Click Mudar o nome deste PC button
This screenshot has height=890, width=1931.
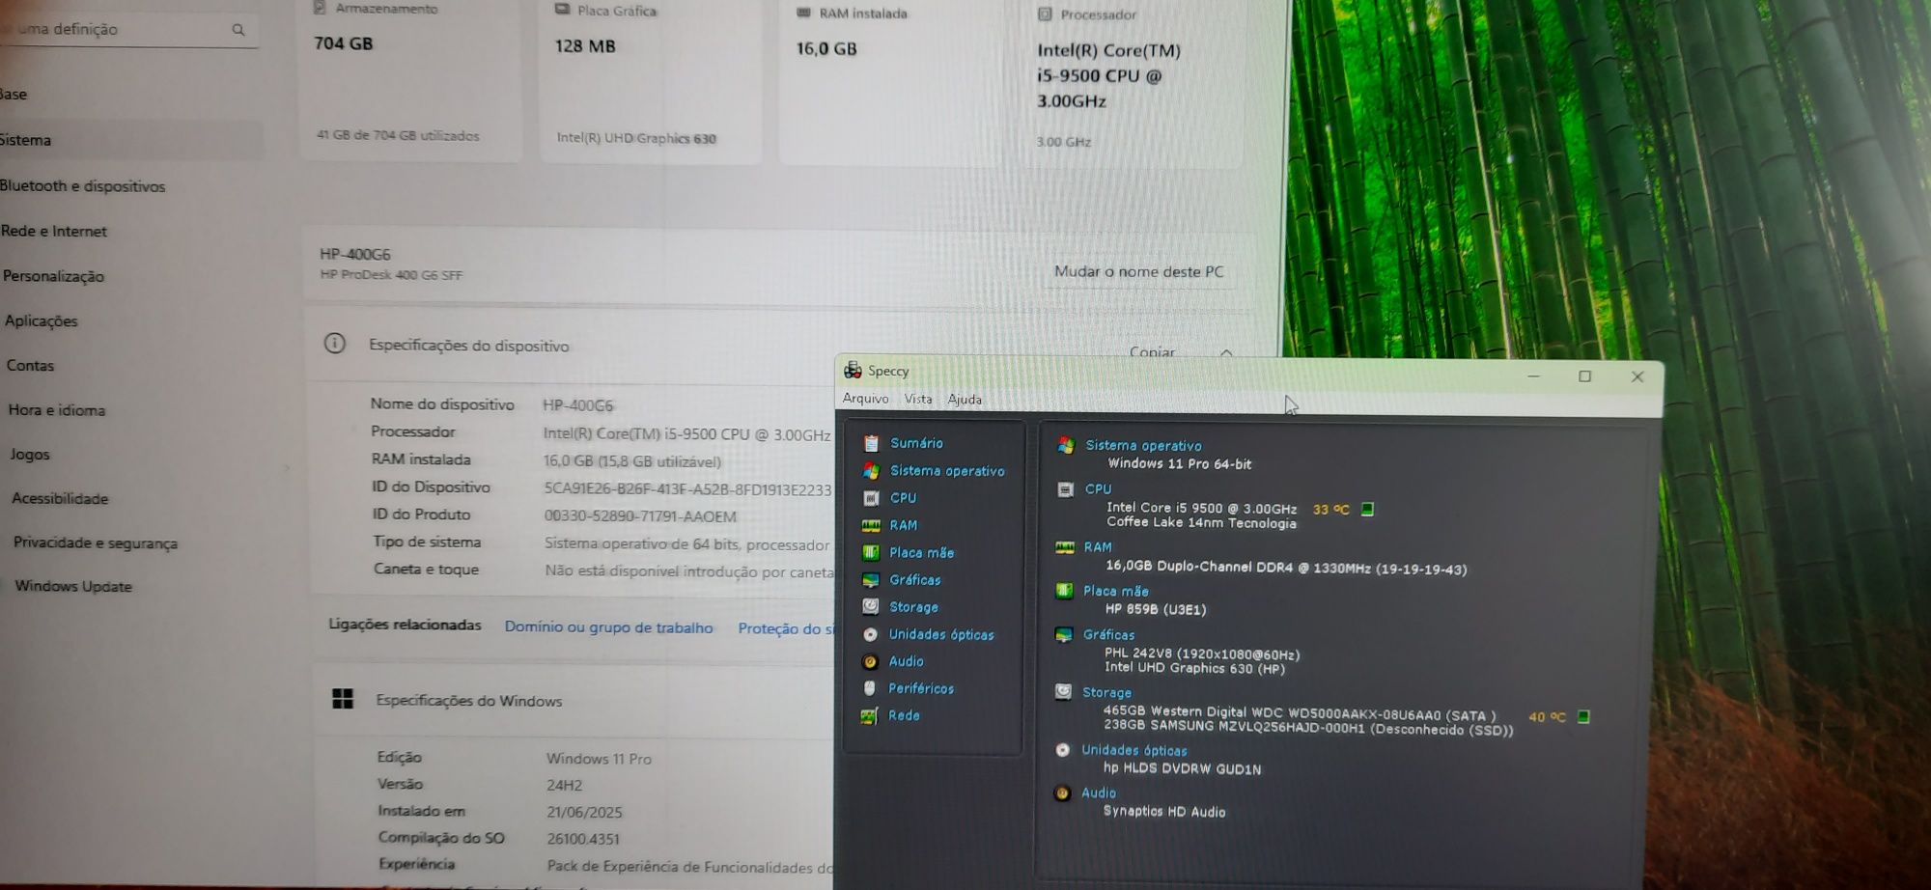click(1138, 271)
